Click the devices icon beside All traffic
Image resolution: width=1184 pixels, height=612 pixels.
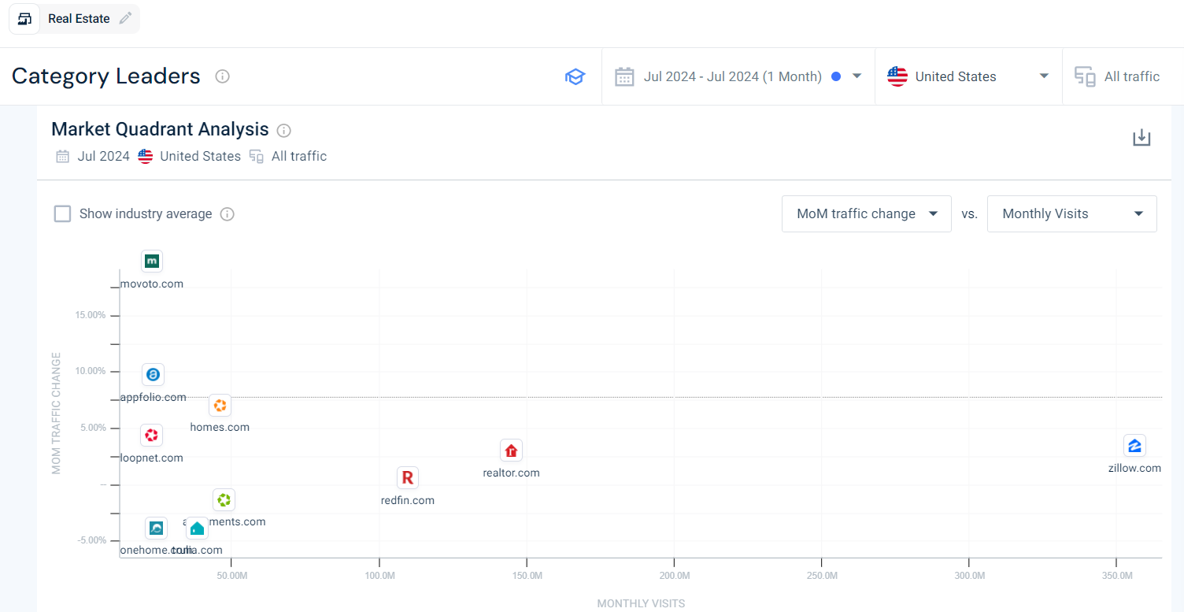pyautogui.click(x=1086, y=76)
